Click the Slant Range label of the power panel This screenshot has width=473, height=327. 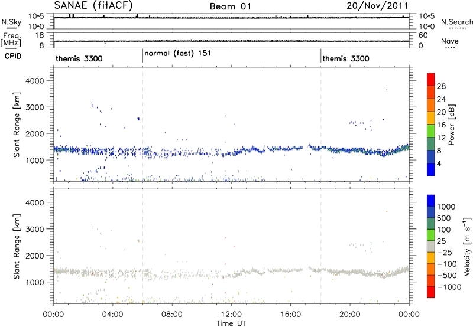click(x=17, y=125)
